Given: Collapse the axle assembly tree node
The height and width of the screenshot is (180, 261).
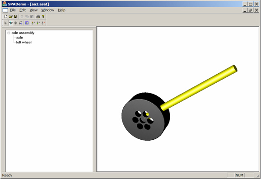Looking at the screenshot, I should click(x=9, y=33).
